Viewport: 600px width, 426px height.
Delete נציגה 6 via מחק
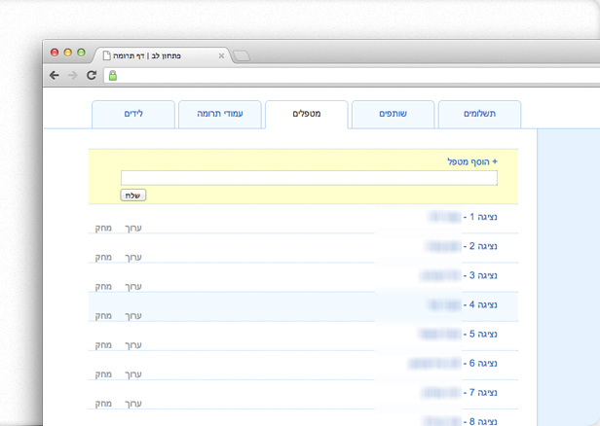(103, 374)
